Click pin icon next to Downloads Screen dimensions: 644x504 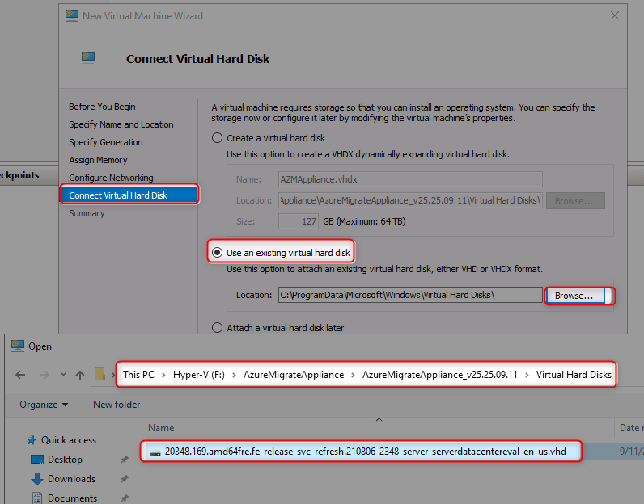(x=124, y=479)
